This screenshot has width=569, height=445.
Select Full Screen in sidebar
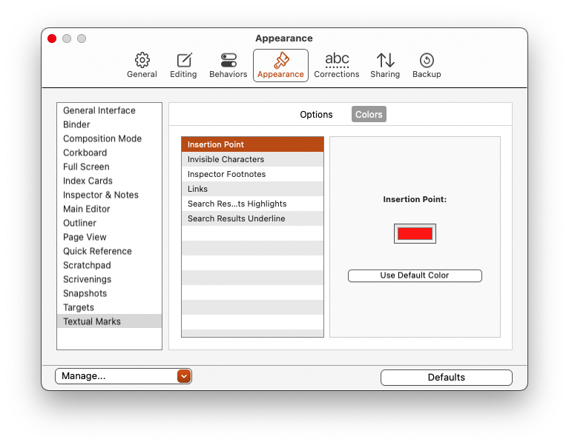tap(109, 167)
